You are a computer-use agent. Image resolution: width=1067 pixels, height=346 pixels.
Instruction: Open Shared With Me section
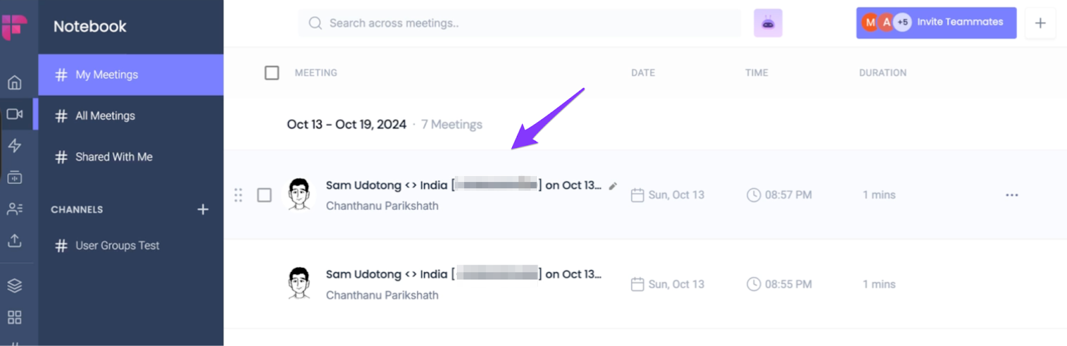(x=113, y=157)
